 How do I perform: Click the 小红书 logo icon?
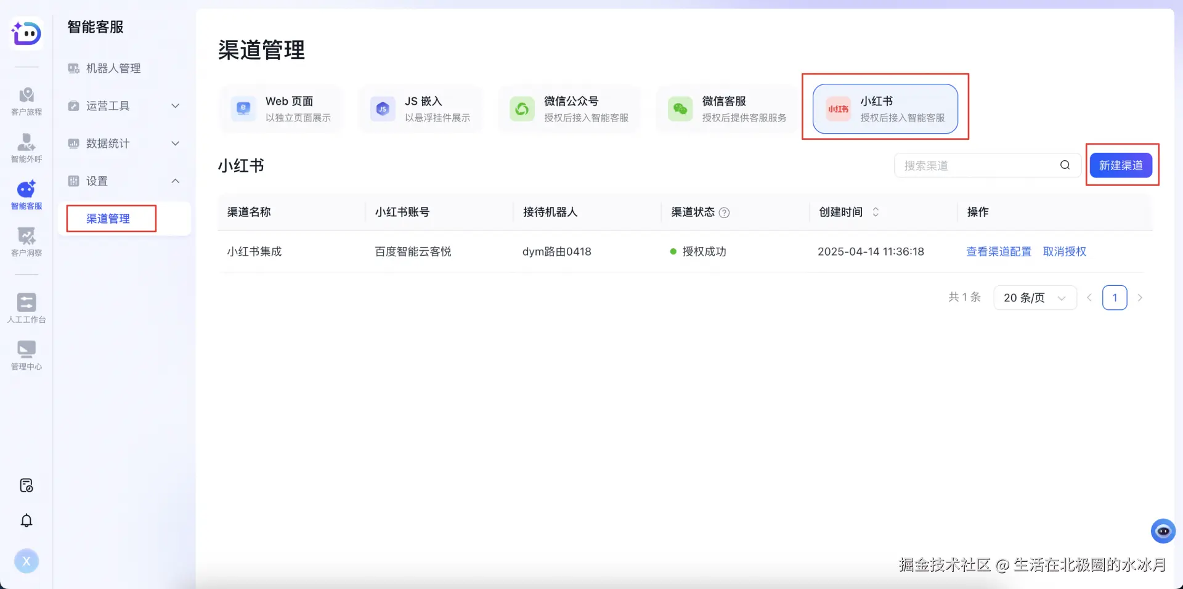point(838,109)
